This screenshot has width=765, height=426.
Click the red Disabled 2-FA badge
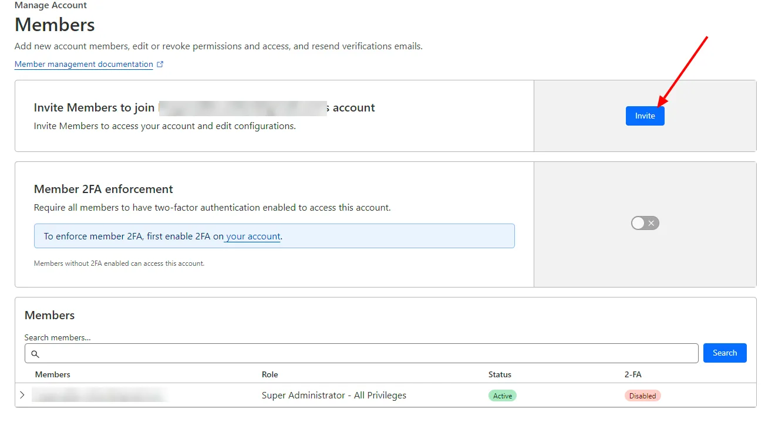642,395
